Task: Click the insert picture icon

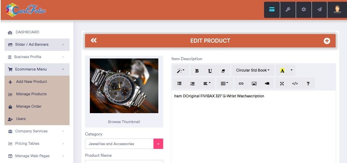Action: click(254, 83)
